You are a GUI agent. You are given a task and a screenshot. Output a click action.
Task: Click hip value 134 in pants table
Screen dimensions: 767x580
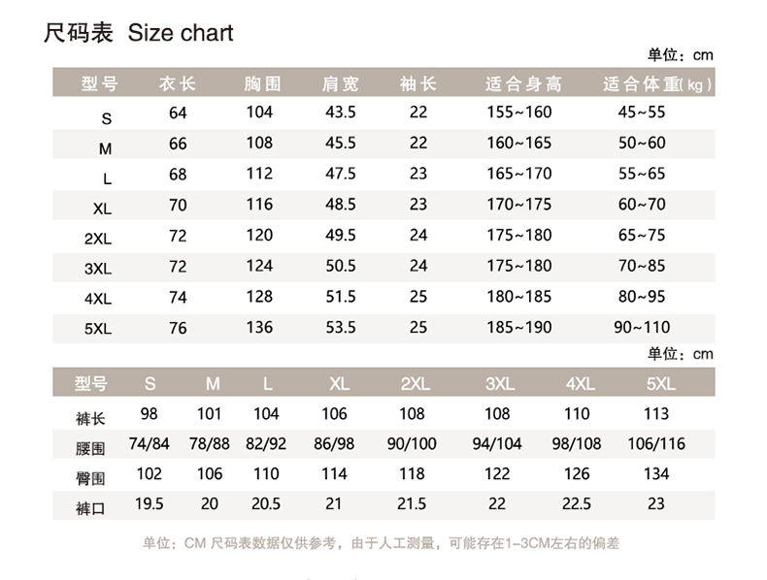656,474
